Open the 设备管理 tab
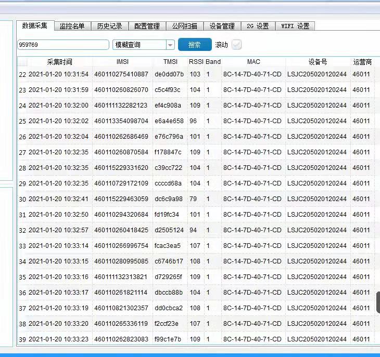Viewport: 380px width, 357px height. pos(222,26)
